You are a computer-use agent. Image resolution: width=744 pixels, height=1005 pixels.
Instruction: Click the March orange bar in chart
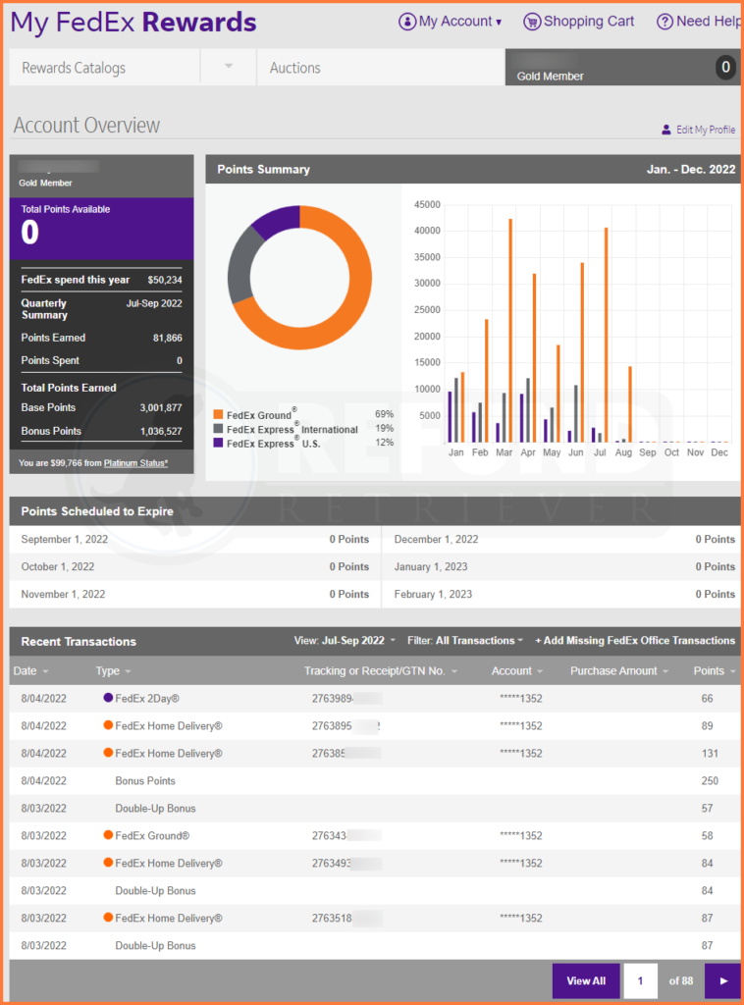tap(510, 331)
